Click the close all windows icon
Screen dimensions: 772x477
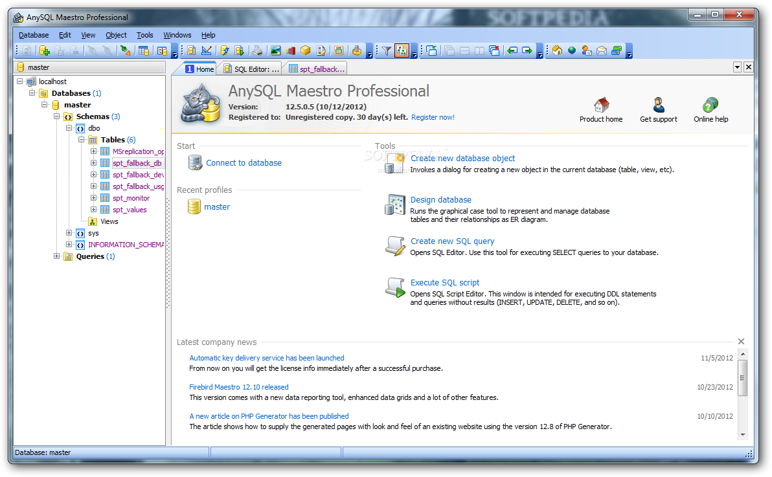(494, 50)
